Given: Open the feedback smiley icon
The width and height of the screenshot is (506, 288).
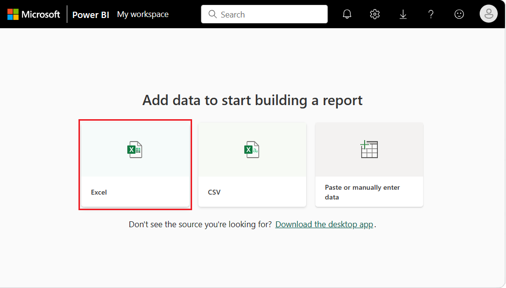Looking at the screenshot, I should (459, 14).
